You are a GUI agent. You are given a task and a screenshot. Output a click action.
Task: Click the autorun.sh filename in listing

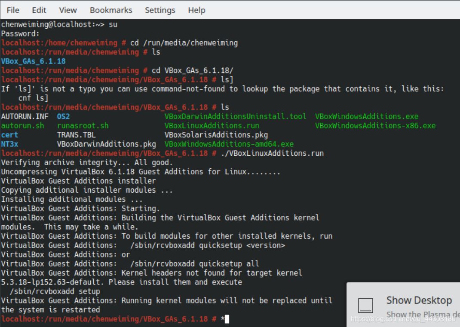tap(23, 126)
